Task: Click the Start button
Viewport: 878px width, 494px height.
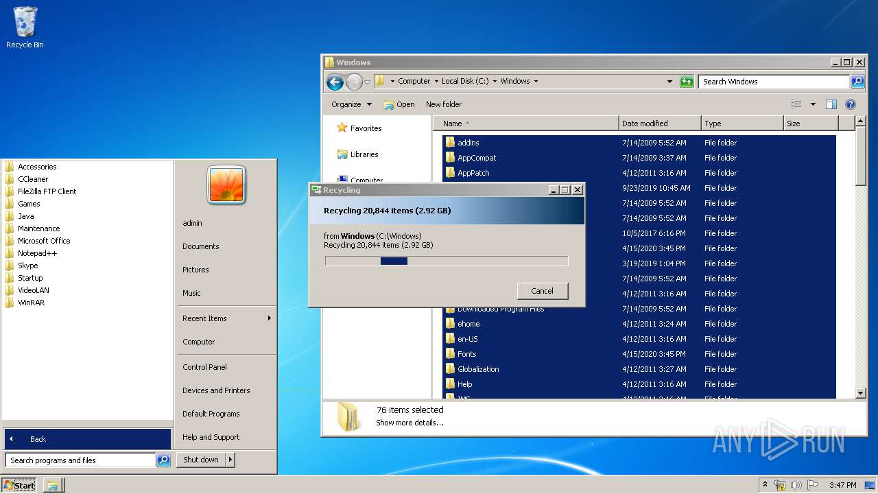Action: pyautogui.click(x=19, y=485)
